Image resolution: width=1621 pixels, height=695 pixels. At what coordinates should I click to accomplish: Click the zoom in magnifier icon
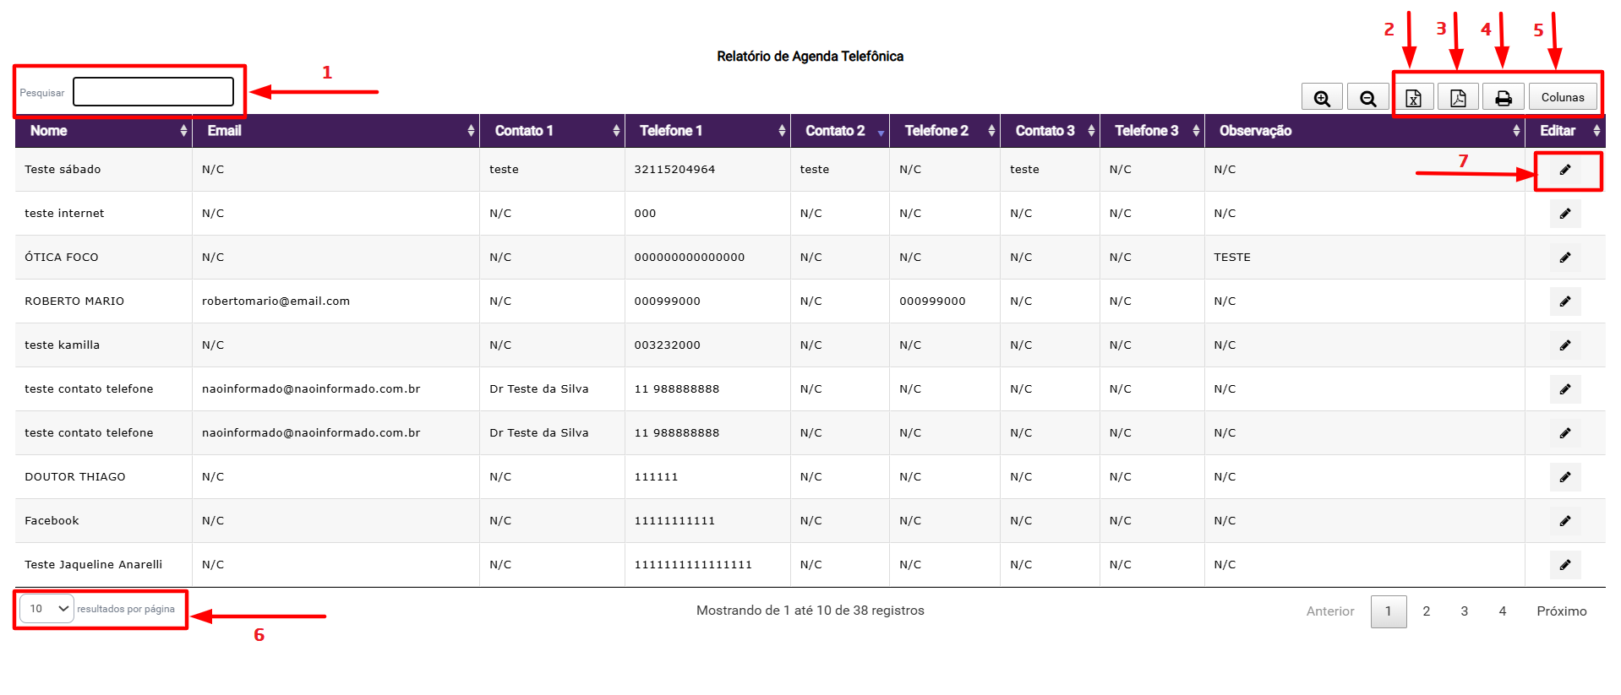click(1322, 98)
